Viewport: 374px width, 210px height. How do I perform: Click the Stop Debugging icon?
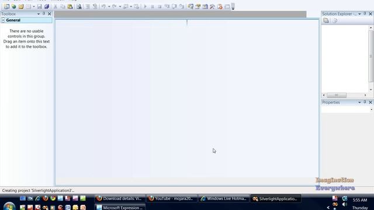(x=160, y=6)
